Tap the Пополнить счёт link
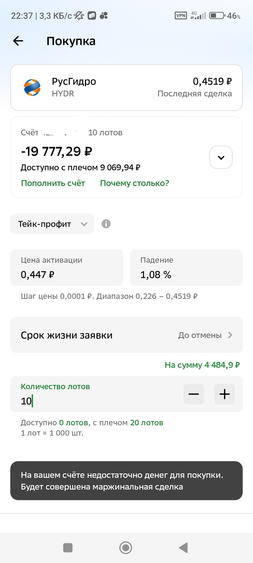 [x=53, y=183]
